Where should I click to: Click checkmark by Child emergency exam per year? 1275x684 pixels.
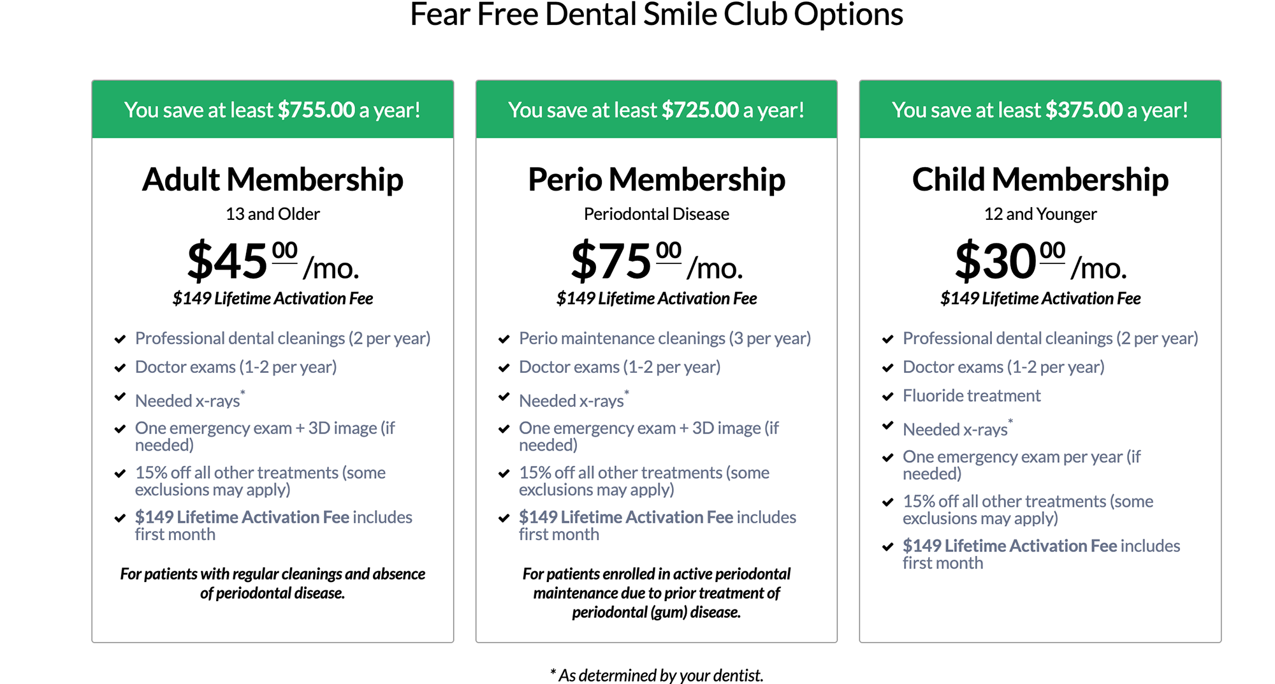coord(887,458)
